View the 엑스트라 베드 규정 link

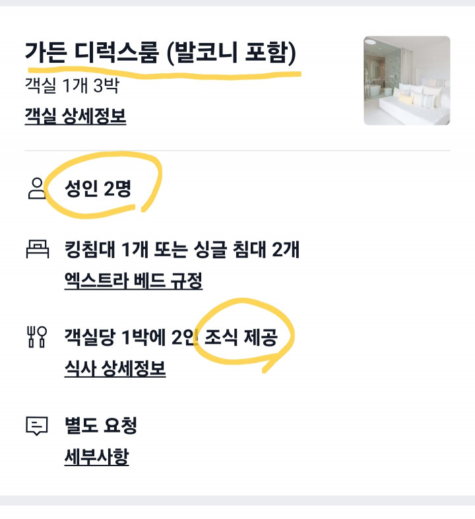pos(133,281)
